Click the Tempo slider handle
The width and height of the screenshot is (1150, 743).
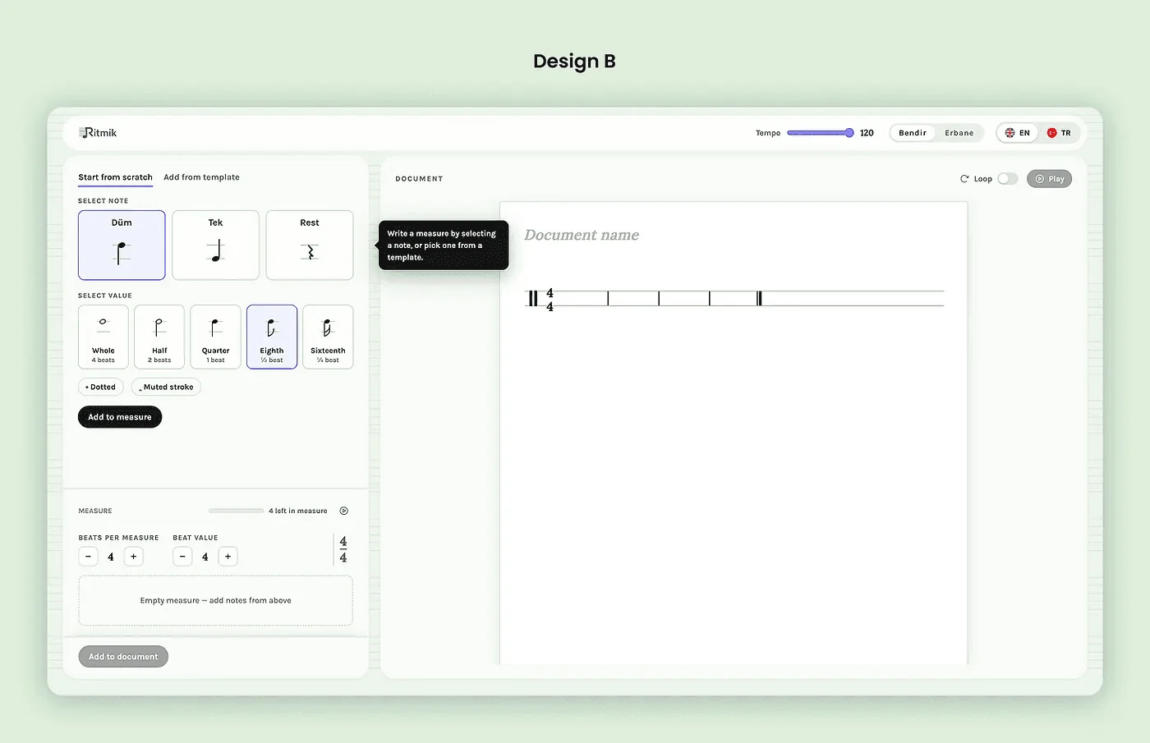pyautogui.click(x=849, y=132)
